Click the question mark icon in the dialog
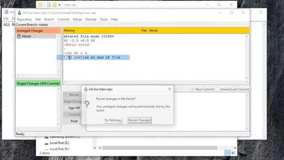 87,104
